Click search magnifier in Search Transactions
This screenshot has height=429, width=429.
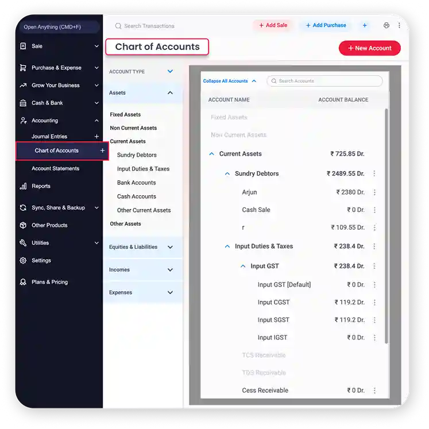[x=118, y=26]
